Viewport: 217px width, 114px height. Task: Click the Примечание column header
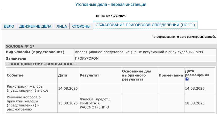171,75
